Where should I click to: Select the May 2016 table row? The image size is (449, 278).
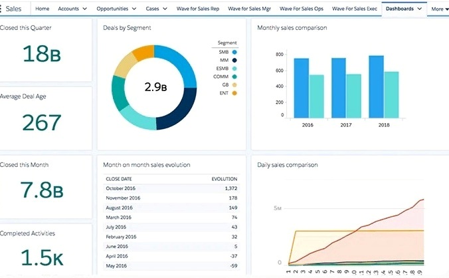(171, 265)
